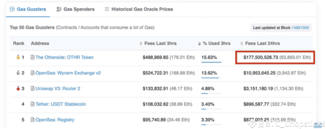Click contract icon beside The Otherside: OTHR Token
The height and width of the screenshot is (129, 326).
[32, 57]
